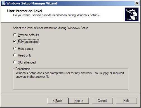Cancel the setup wizard
Viewport: 141px width, 108px height.
102,101
